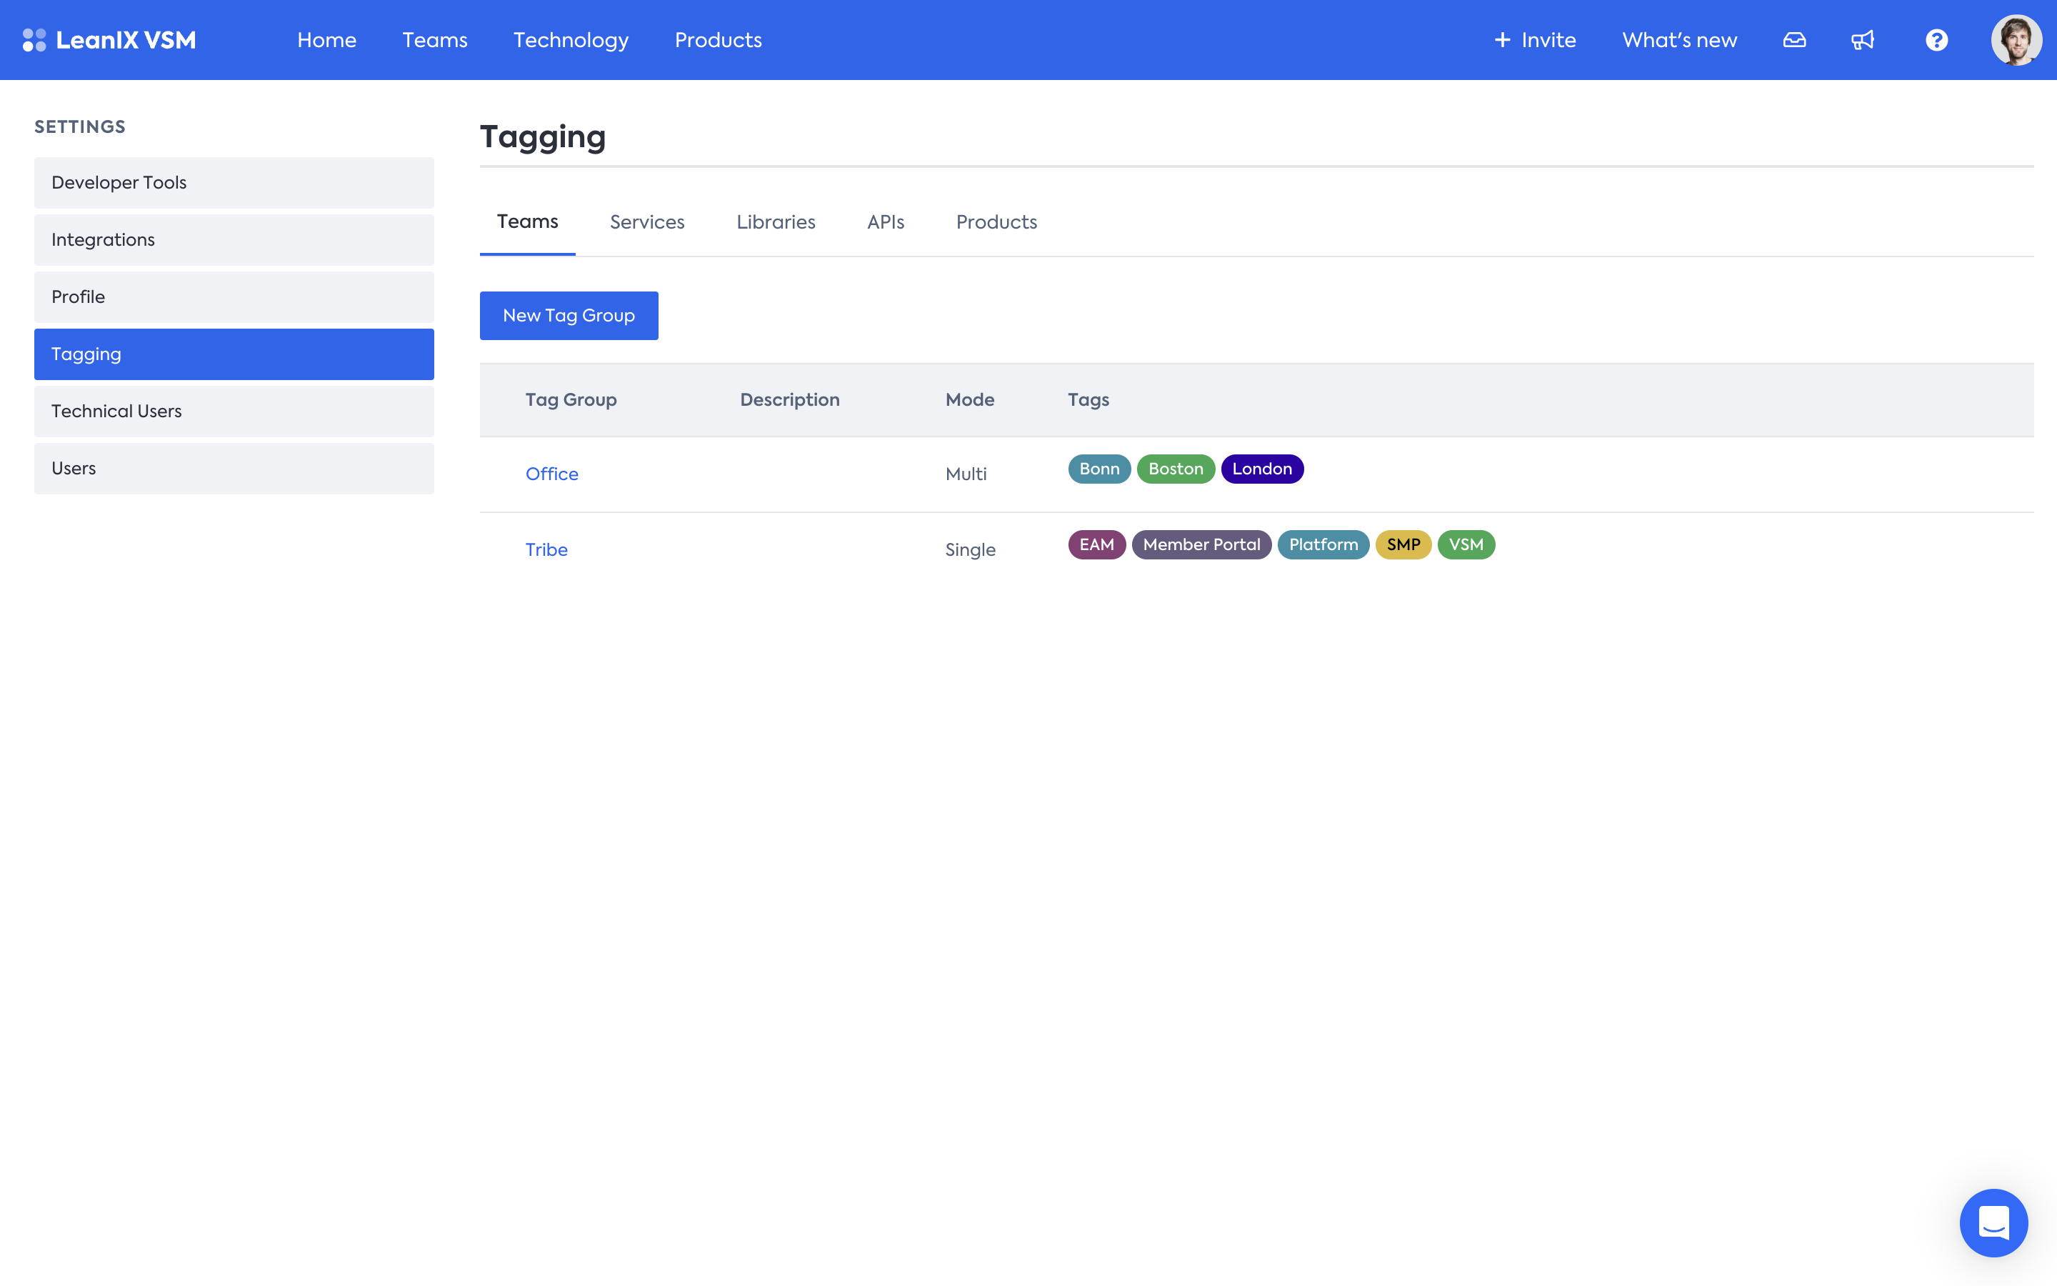Click the Mode column header
The width and height of the screenshot is (2057, 1286).
click(x=970, y=400)
